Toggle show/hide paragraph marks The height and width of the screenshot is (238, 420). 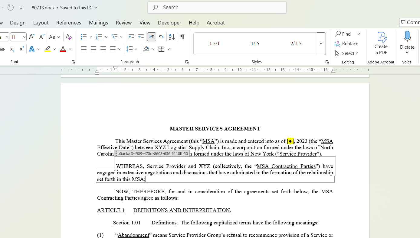point(182,37)
